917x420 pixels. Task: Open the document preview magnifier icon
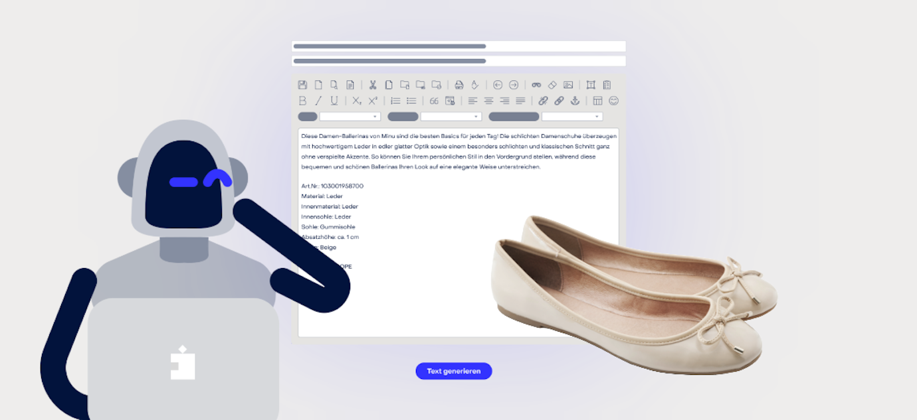click(x=334, y=85)
